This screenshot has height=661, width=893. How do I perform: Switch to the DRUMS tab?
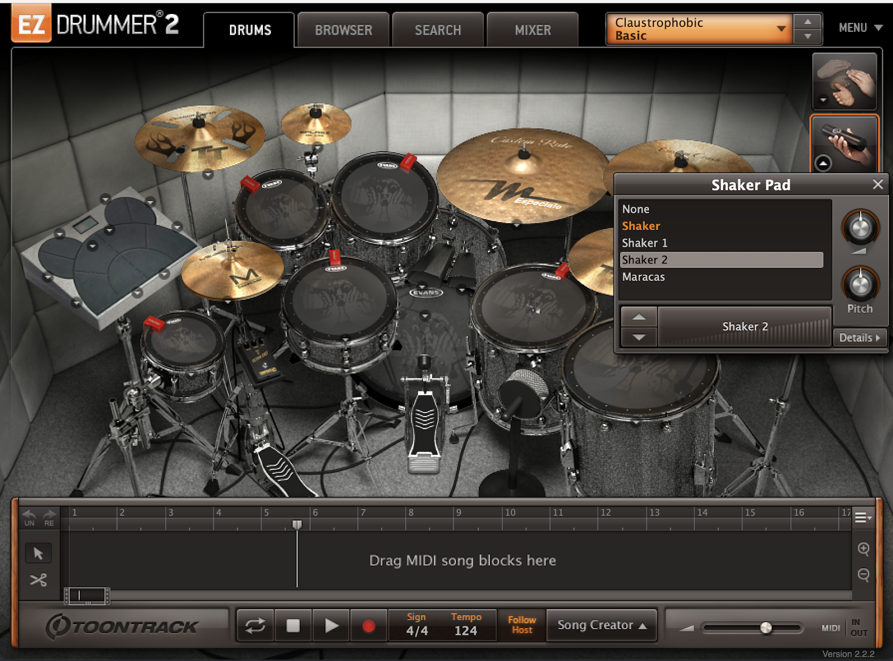pos(249,30)
